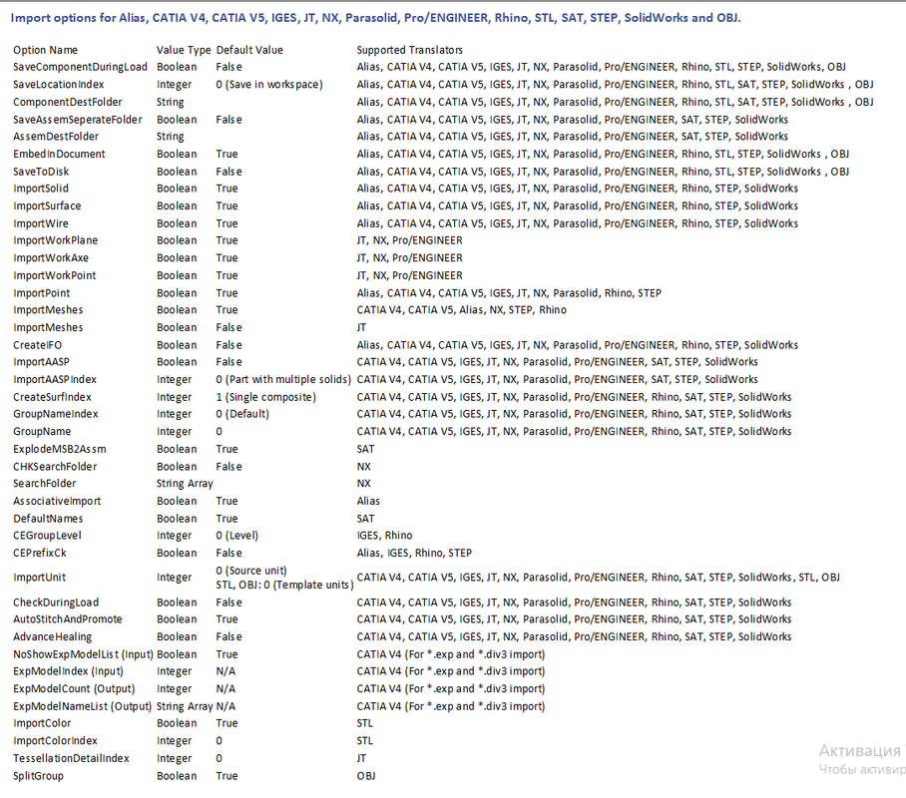Click the ExpModelCount (Output) option

74,689
